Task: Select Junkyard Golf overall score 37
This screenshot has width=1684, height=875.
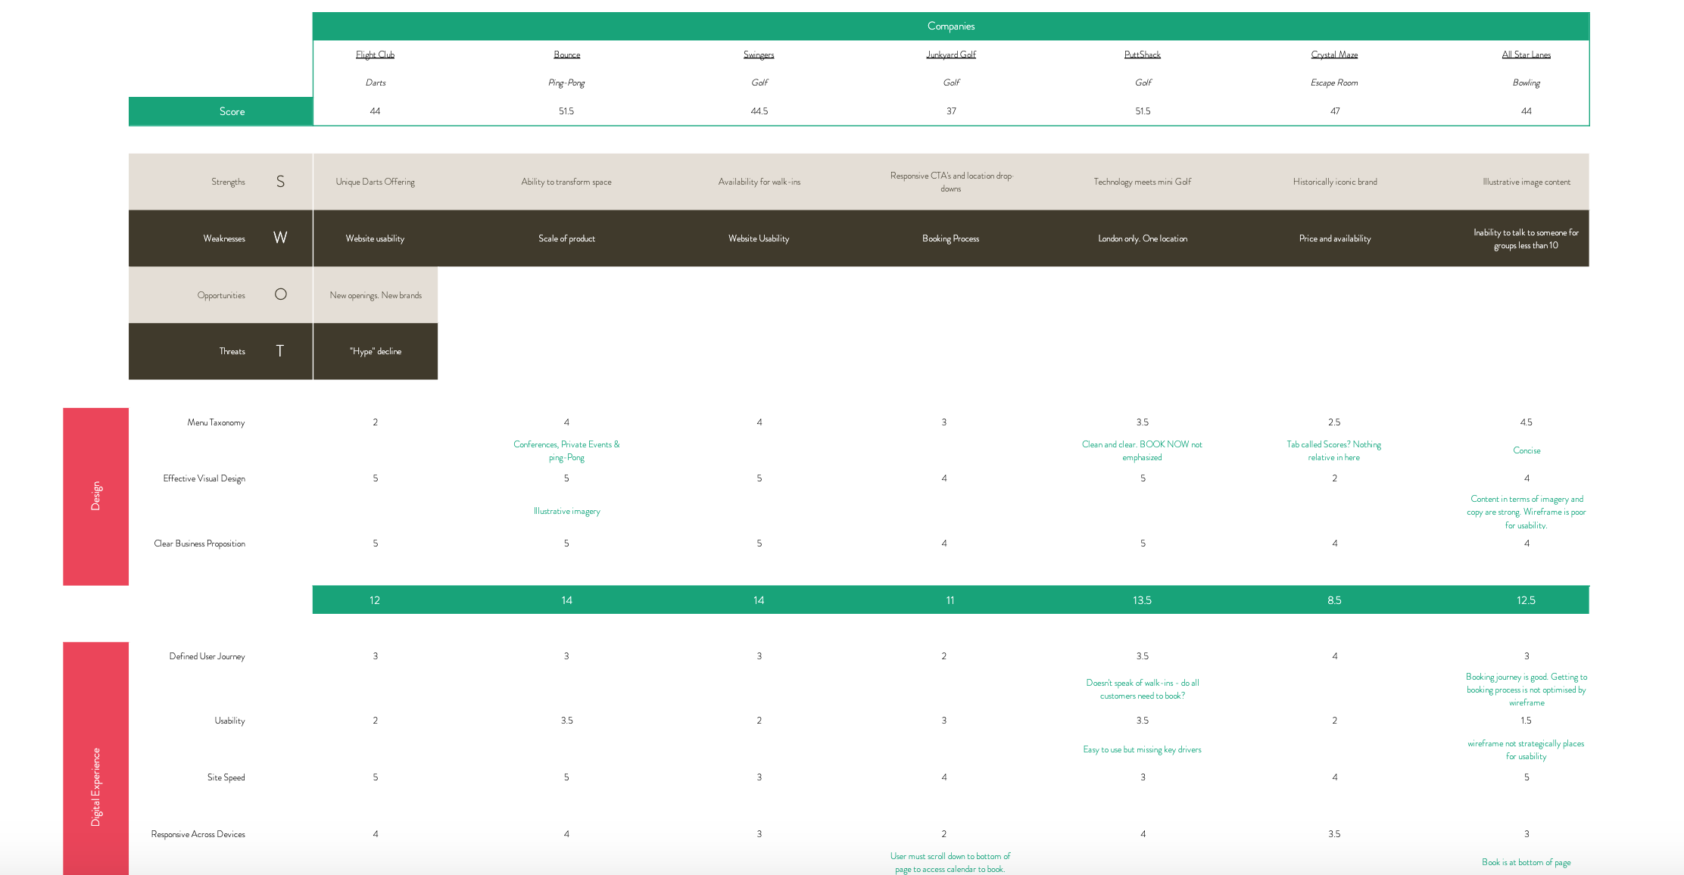Action: click(x=951, y=111)
